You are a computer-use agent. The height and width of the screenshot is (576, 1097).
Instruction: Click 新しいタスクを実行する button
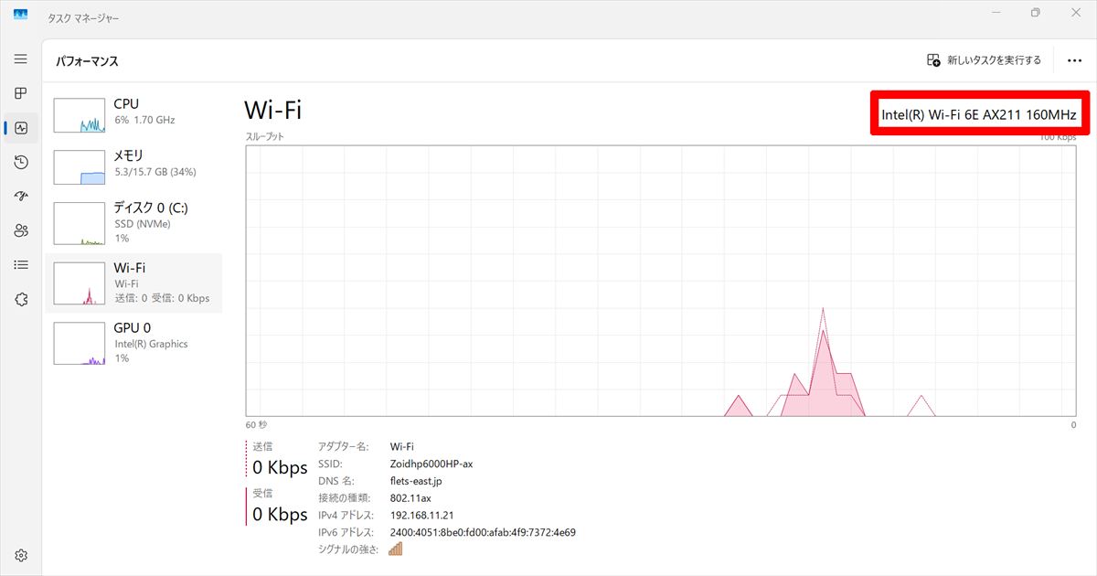[x=984, y=60]
